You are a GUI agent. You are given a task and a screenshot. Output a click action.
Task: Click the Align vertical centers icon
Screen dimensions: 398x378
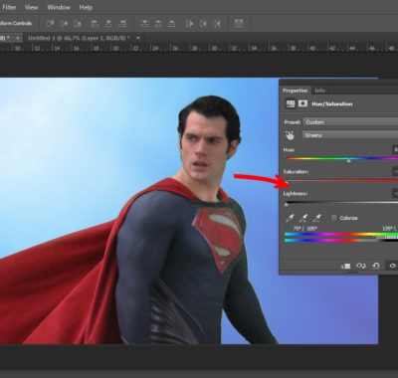pyautogui.click(x=64, y=24)
